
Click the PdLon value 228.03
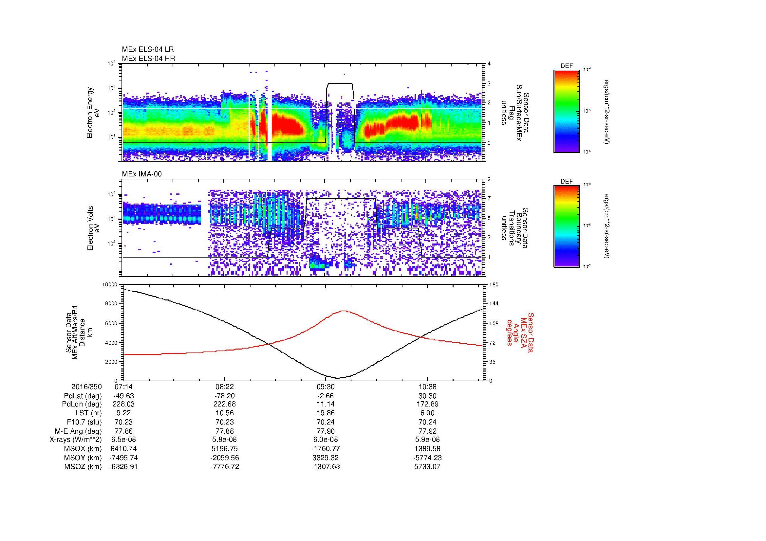[x=124, y=404]
